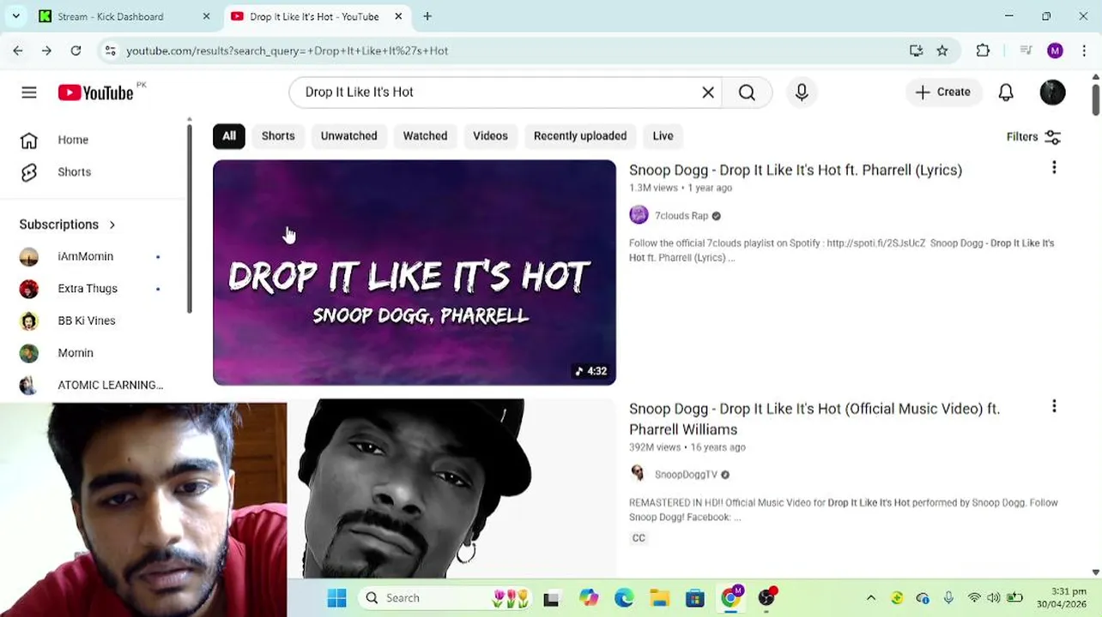This screenshot has height=617, width=1102.
Task: Open File Explorer from taskbar
Action: point(659,598)
